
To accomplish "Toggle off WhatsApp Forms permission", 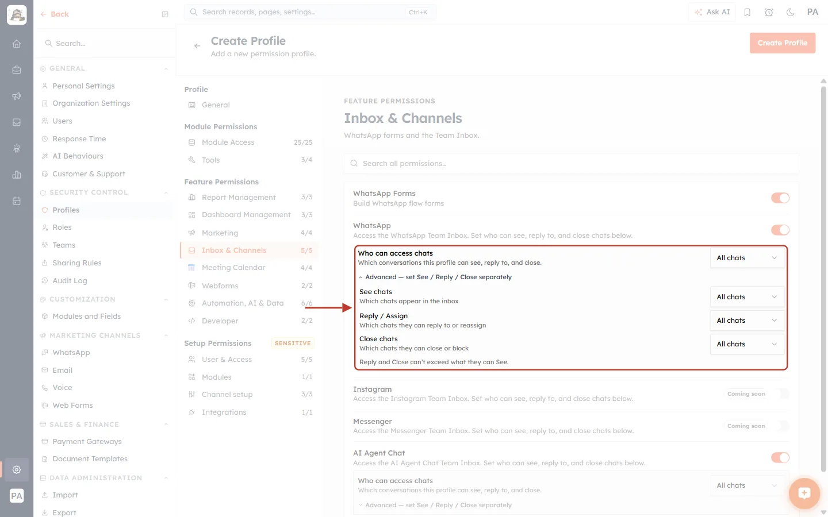I will pyautogui.click(x=780, y=198).
